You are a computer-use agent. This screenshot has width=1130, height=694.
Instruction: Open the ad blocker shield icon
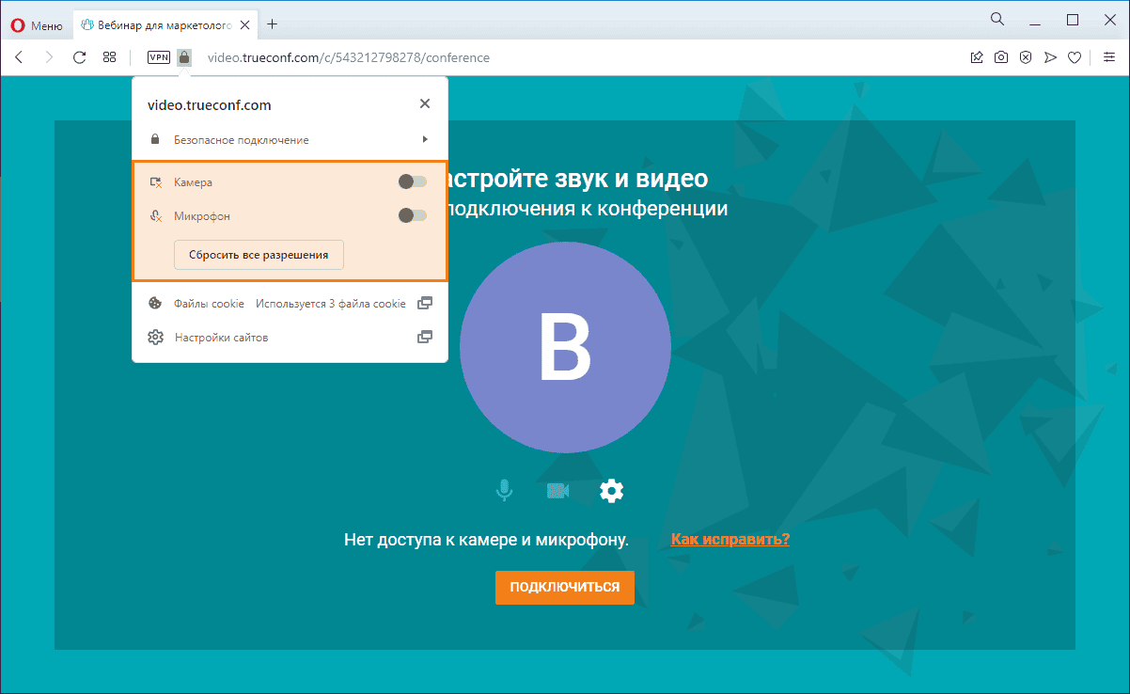pos(1027,57)
